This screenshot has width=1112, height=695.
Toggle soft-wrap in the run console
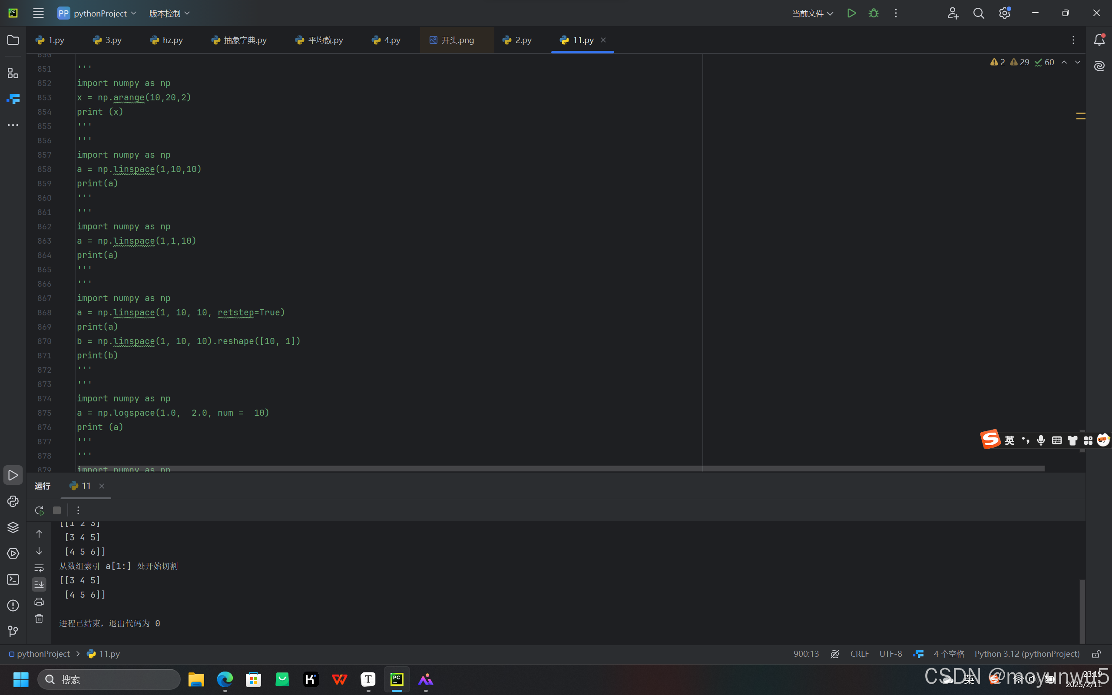(x=39, y=568)
